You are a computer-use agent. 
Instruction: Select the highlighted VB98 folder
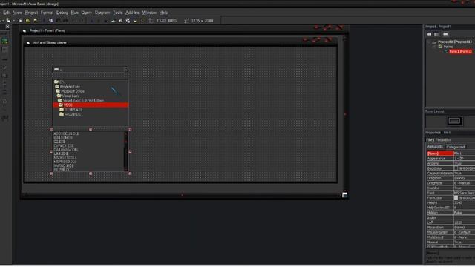pos(91,105)
